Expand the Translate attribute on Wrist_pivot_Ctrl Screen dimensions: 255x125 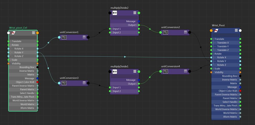tap(11, 41)
